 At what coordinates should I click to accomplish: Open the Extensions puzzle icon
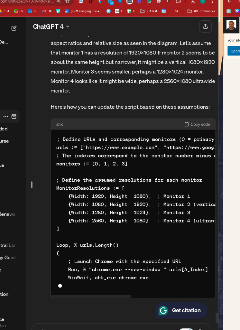[x=178, y=2]
